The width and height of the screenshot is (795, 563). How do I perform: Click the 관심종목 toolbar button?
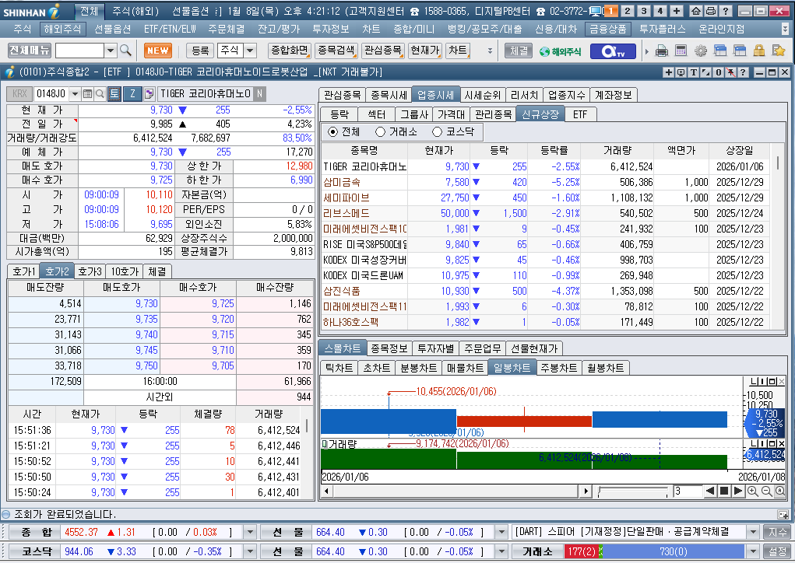[x=383, y=51]
